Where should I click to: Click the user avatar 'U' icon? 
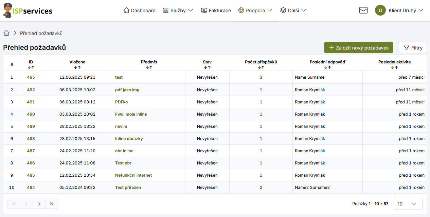[380, 11]
